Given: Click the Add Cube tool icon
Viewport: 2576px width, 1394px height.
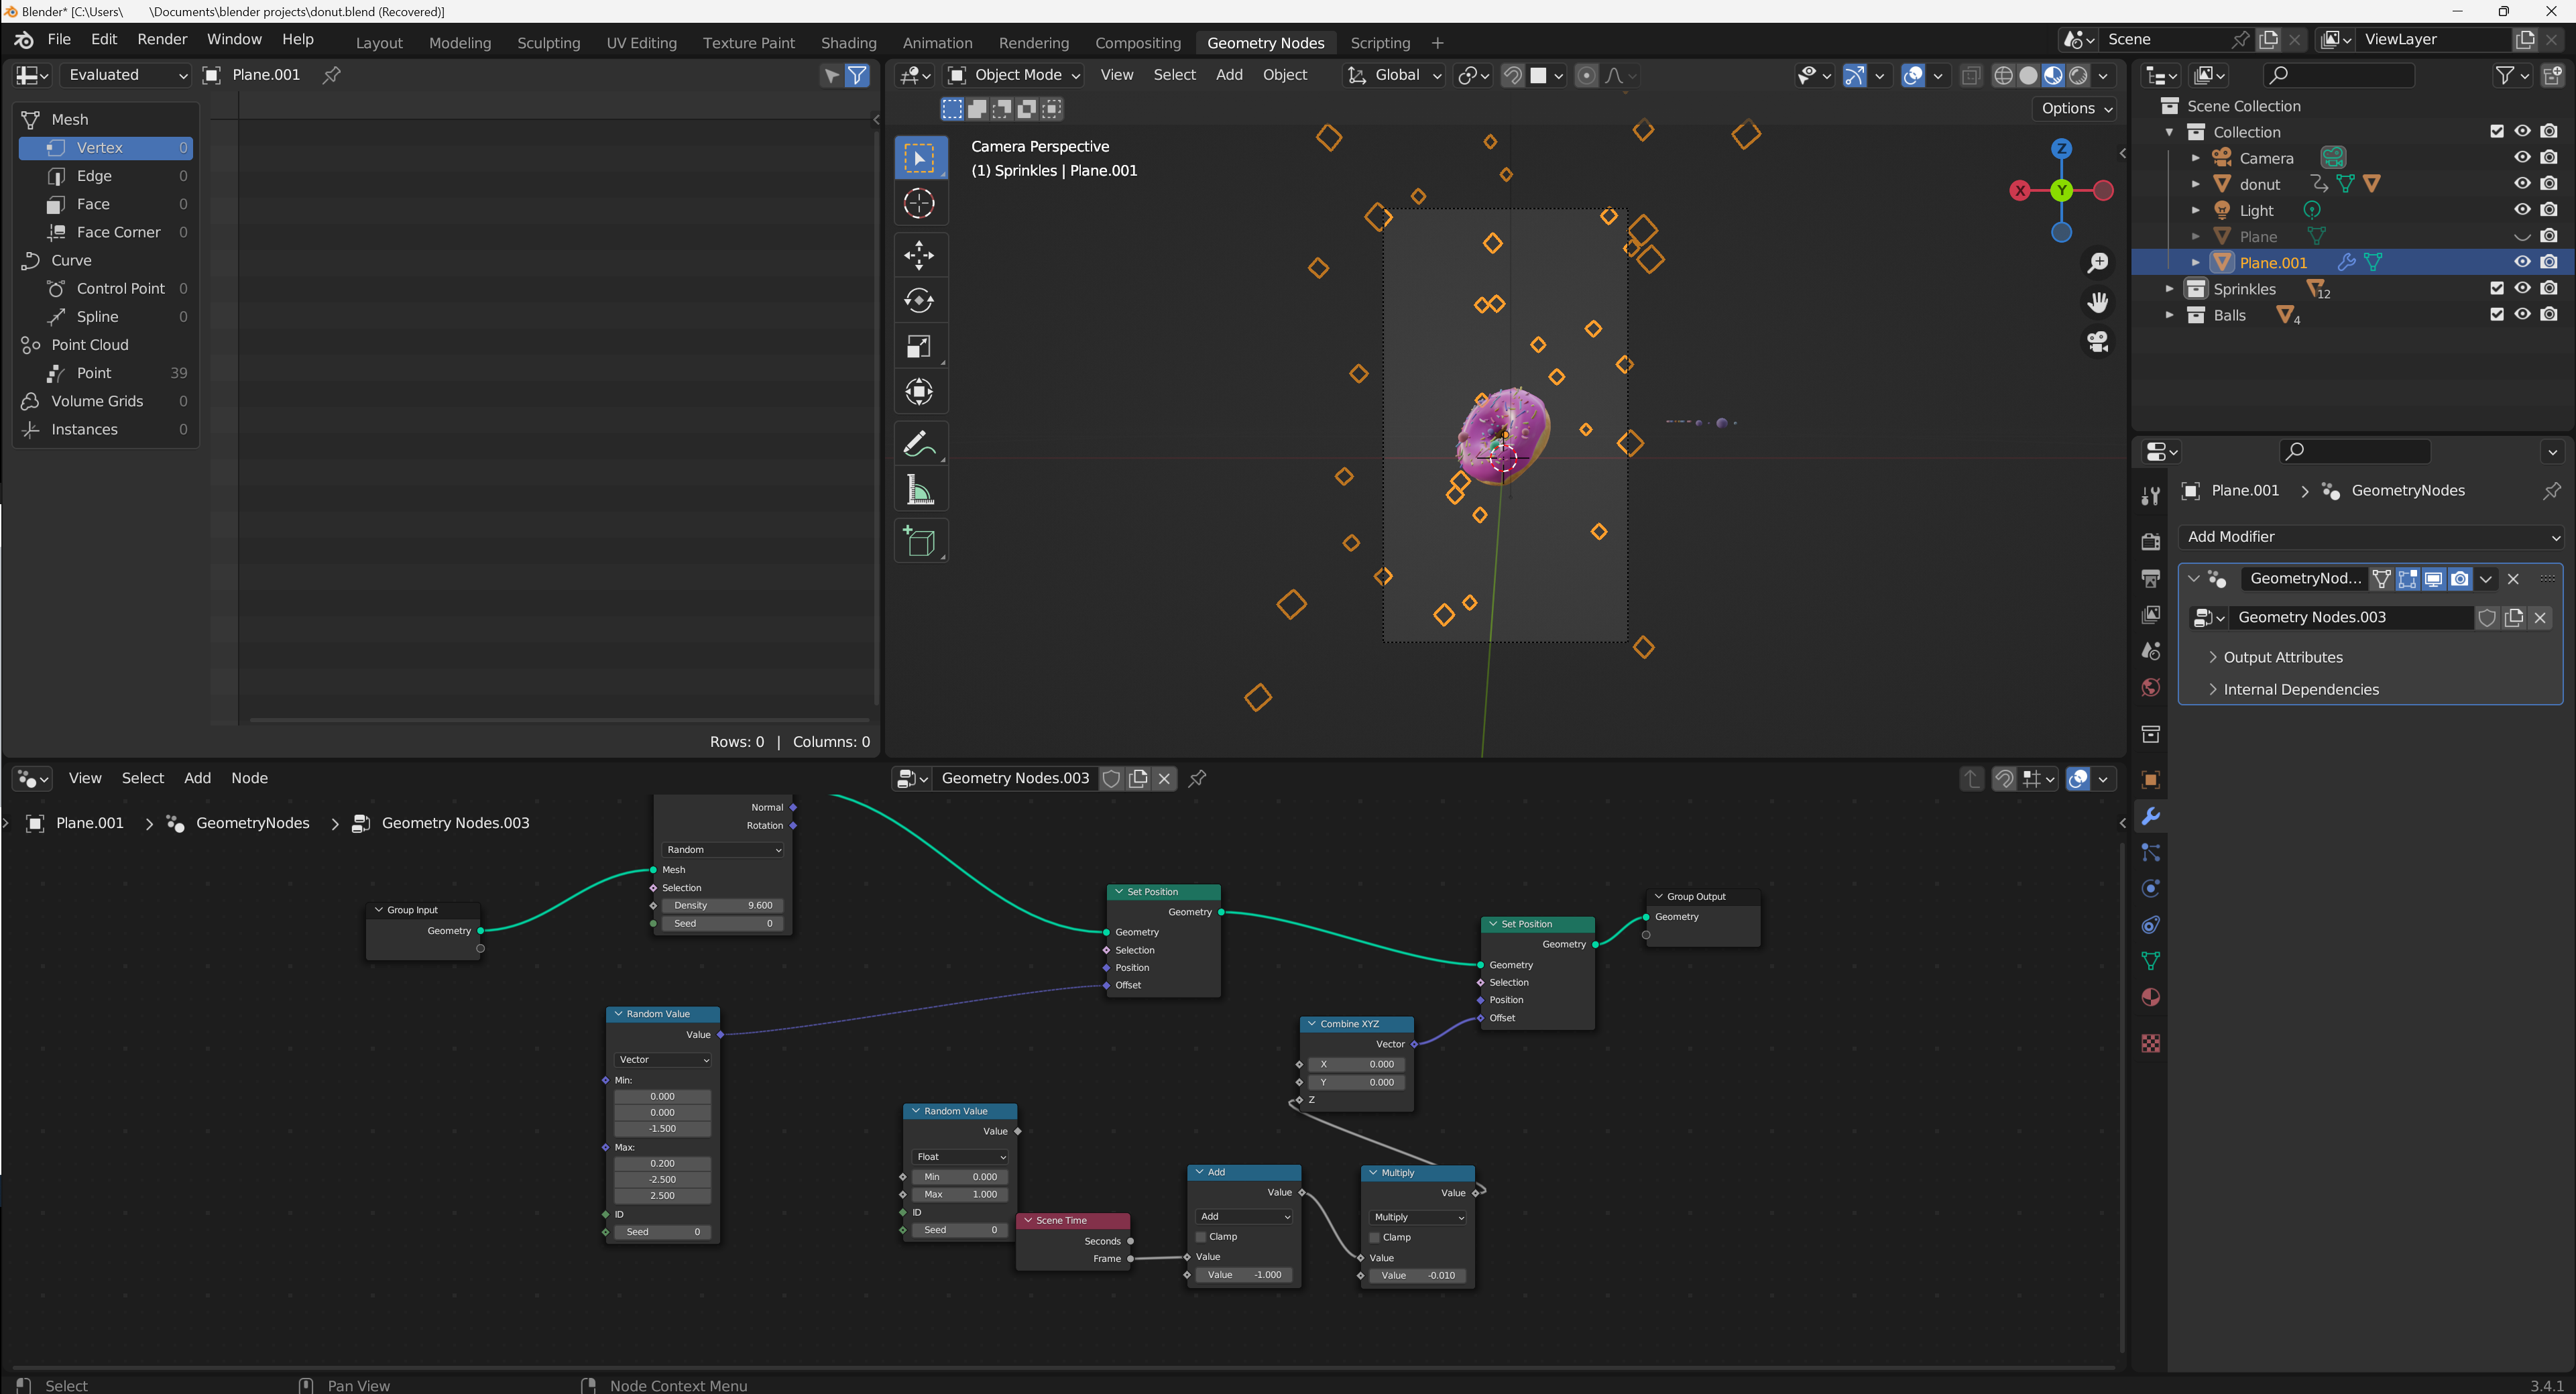Looking at the screenshot, I should coord(918,541).
